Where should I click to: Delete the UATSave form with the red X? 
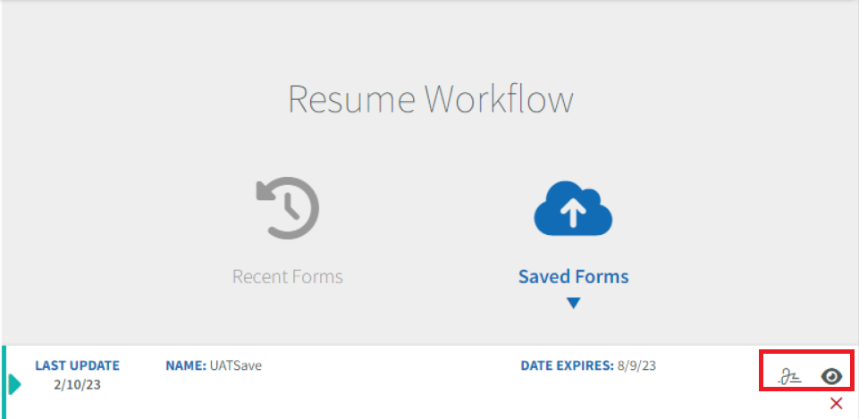click(836, 404)
